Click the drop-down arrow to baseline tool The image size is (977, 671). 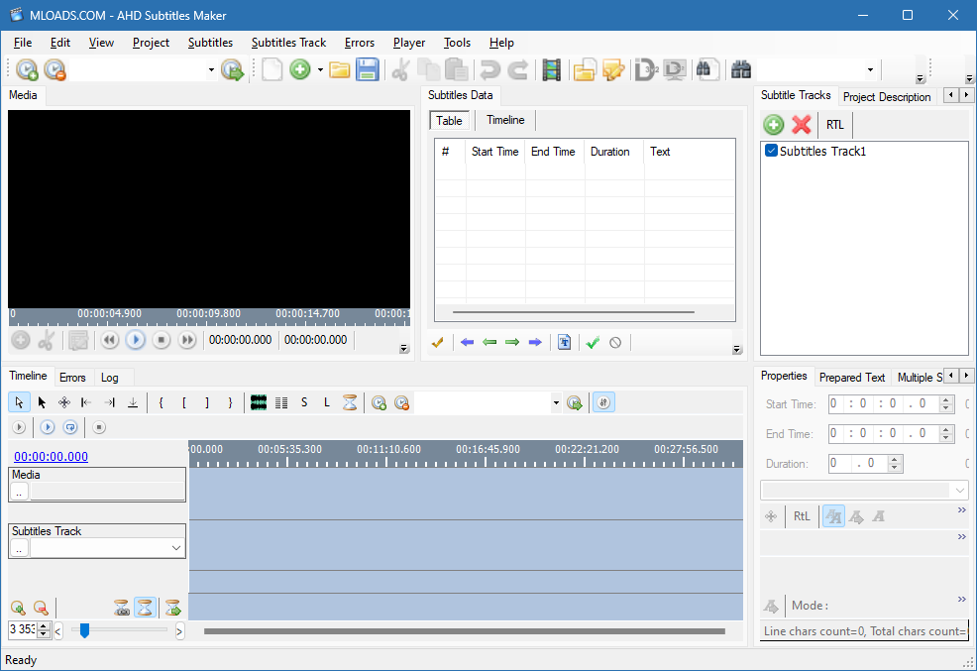[133, 402]
